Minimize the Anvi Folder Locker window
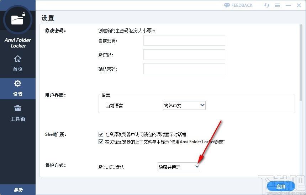 [x=288, y=5]
